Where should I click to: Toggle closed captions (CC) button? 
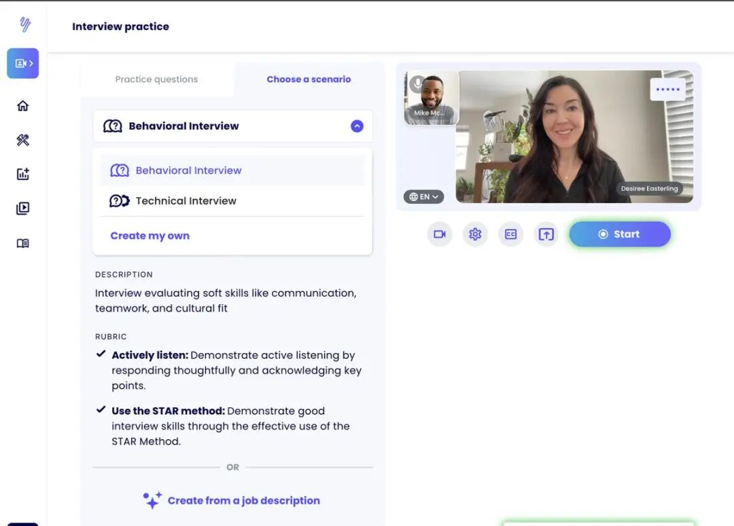[x=510, y=234]
